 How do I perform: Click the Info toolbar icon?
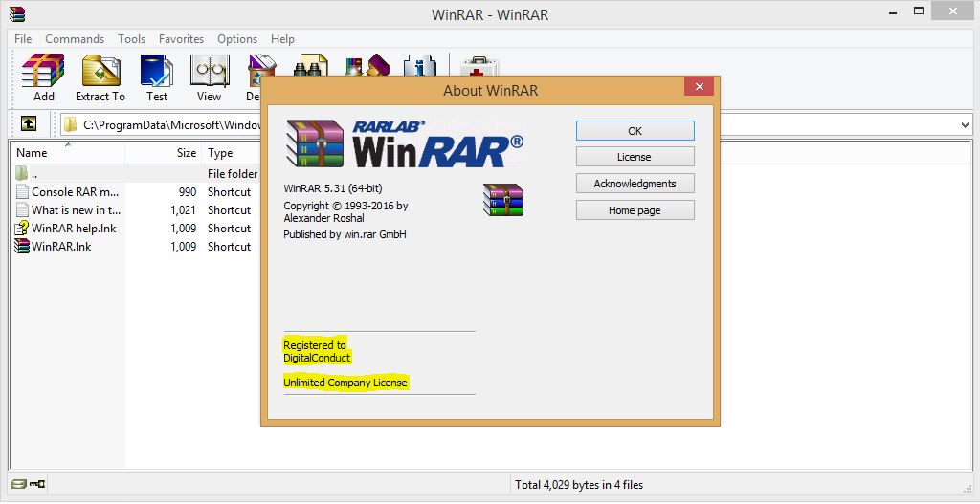tap(419, 65)
